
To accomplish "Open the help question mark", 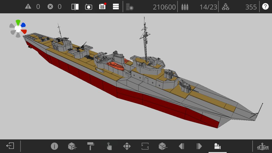I will (265, 7).
